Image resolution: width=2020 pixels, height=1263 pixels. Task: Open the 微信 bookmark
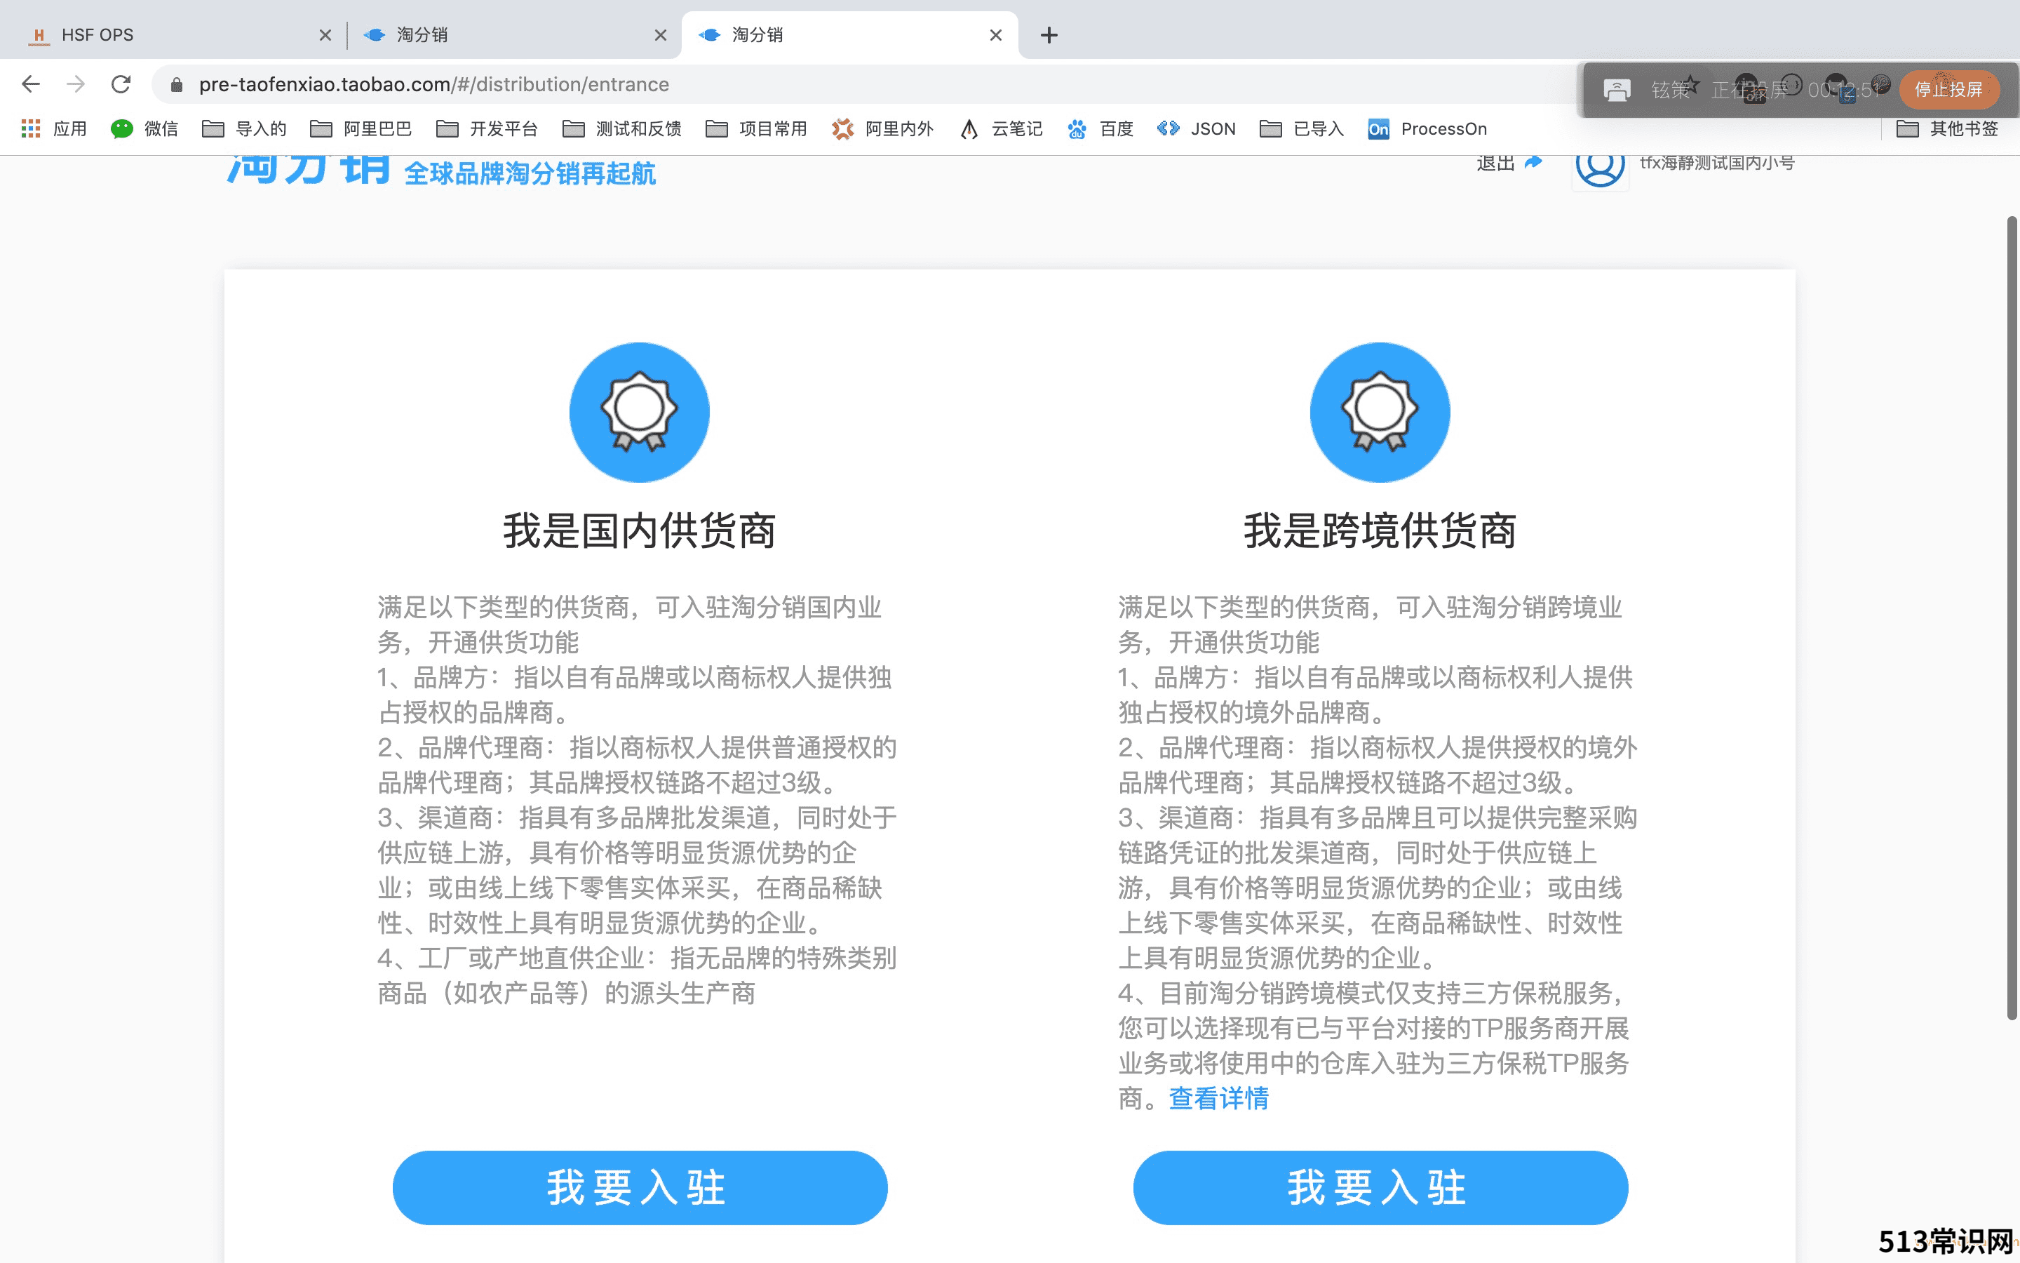pyautogui.click(x=144, y=128)
